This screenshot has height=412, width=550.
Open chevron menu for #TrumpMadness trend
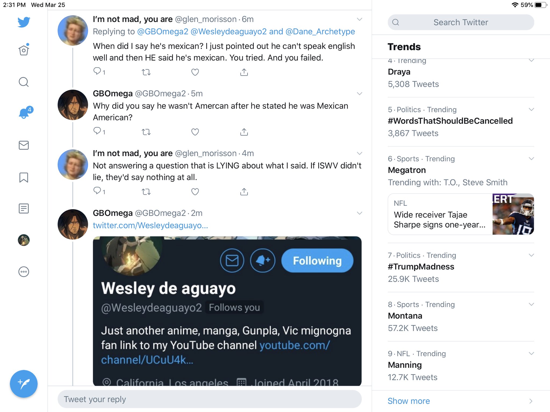pyautogui.click(x=531, y=255)
